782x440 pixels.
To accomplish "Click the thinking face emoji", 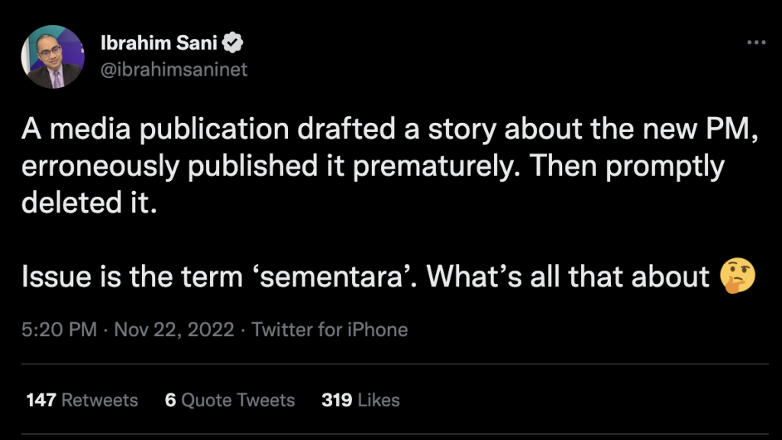I will click(737, 277).
